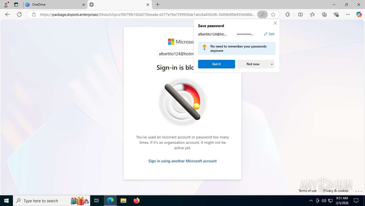365x206 pixels.
Task: Open the Favorites list
Action: point(312,14)
